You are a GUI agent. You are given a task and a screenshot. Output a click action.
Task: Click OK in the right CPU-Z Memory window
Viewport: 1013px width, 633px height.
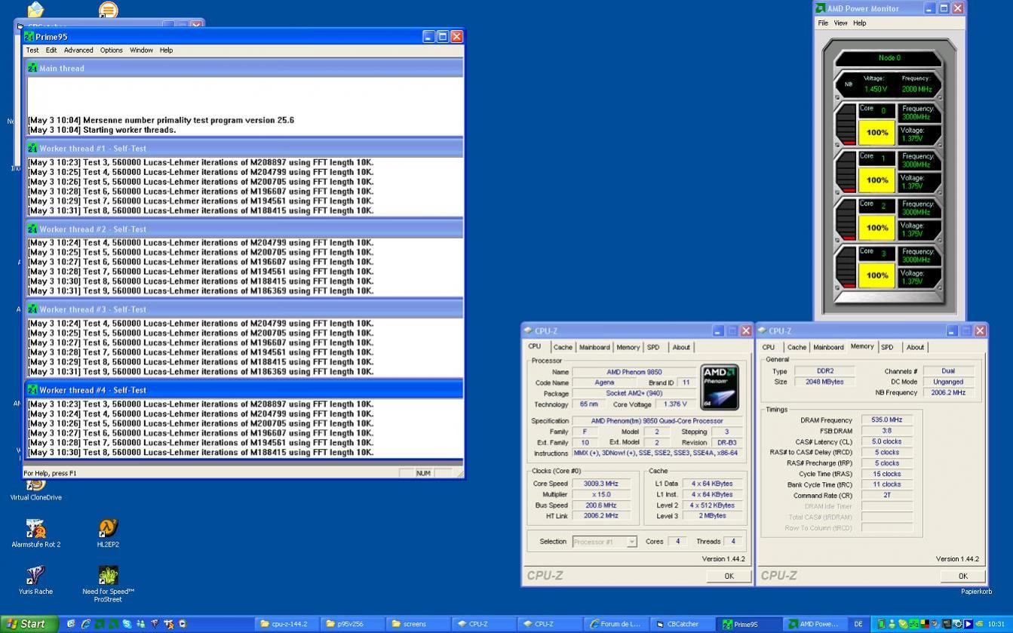[962, 576]
